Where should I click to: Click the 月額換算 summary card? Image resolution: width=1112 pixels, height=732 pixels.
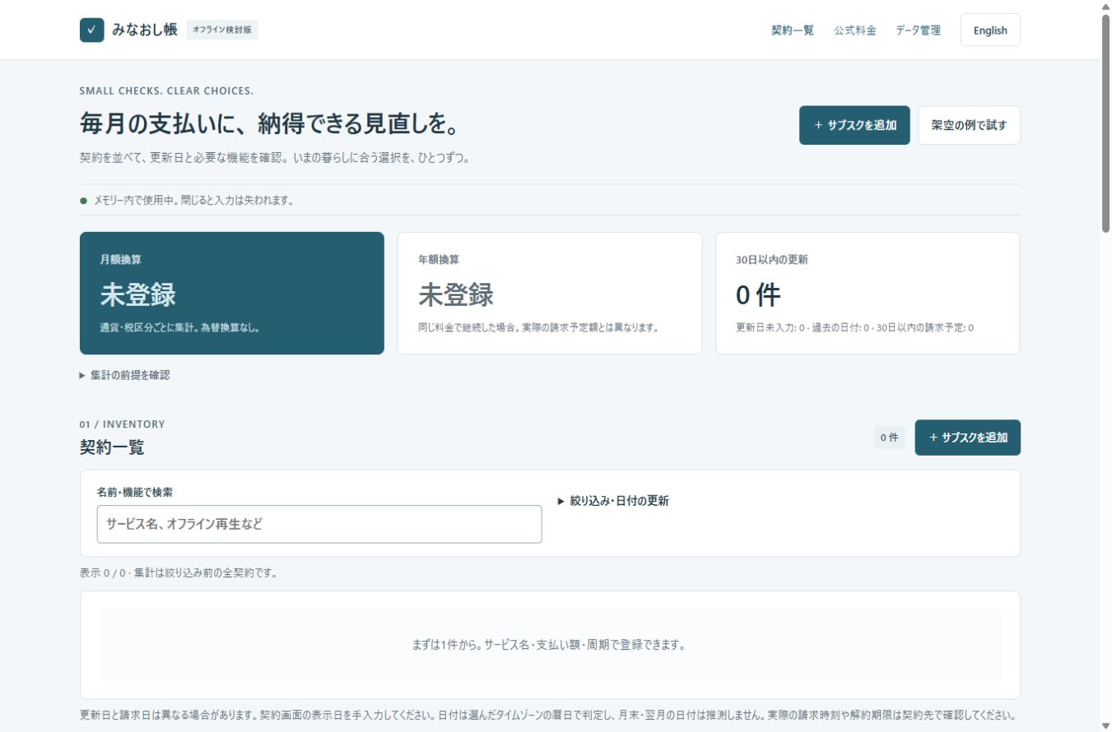click(232, 293)
